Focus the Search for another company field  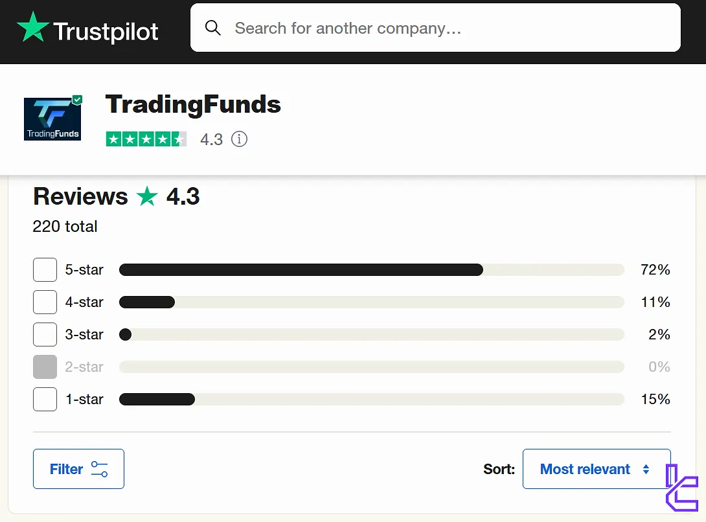pos(447,28)
